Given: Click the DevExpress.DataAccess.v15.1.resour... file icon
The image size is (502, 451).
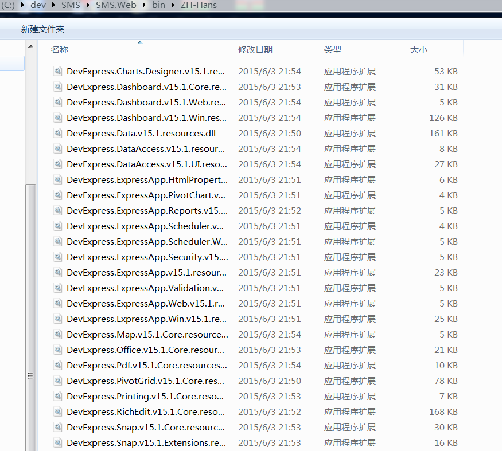Looking at the screenshot, I should (x=57, y=148).
